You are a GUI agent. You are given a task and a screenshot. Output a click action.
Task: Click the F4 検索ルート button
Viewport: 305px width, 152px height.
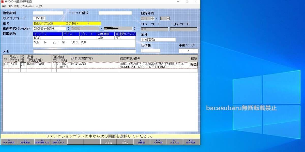(59, 142)
